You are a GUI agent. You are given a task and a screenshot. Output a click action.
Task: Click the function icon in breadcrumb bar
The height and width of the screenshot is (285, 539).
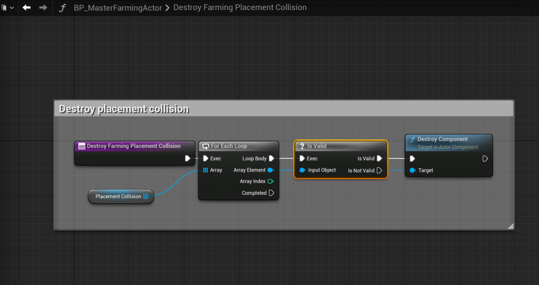coord(62,8)
